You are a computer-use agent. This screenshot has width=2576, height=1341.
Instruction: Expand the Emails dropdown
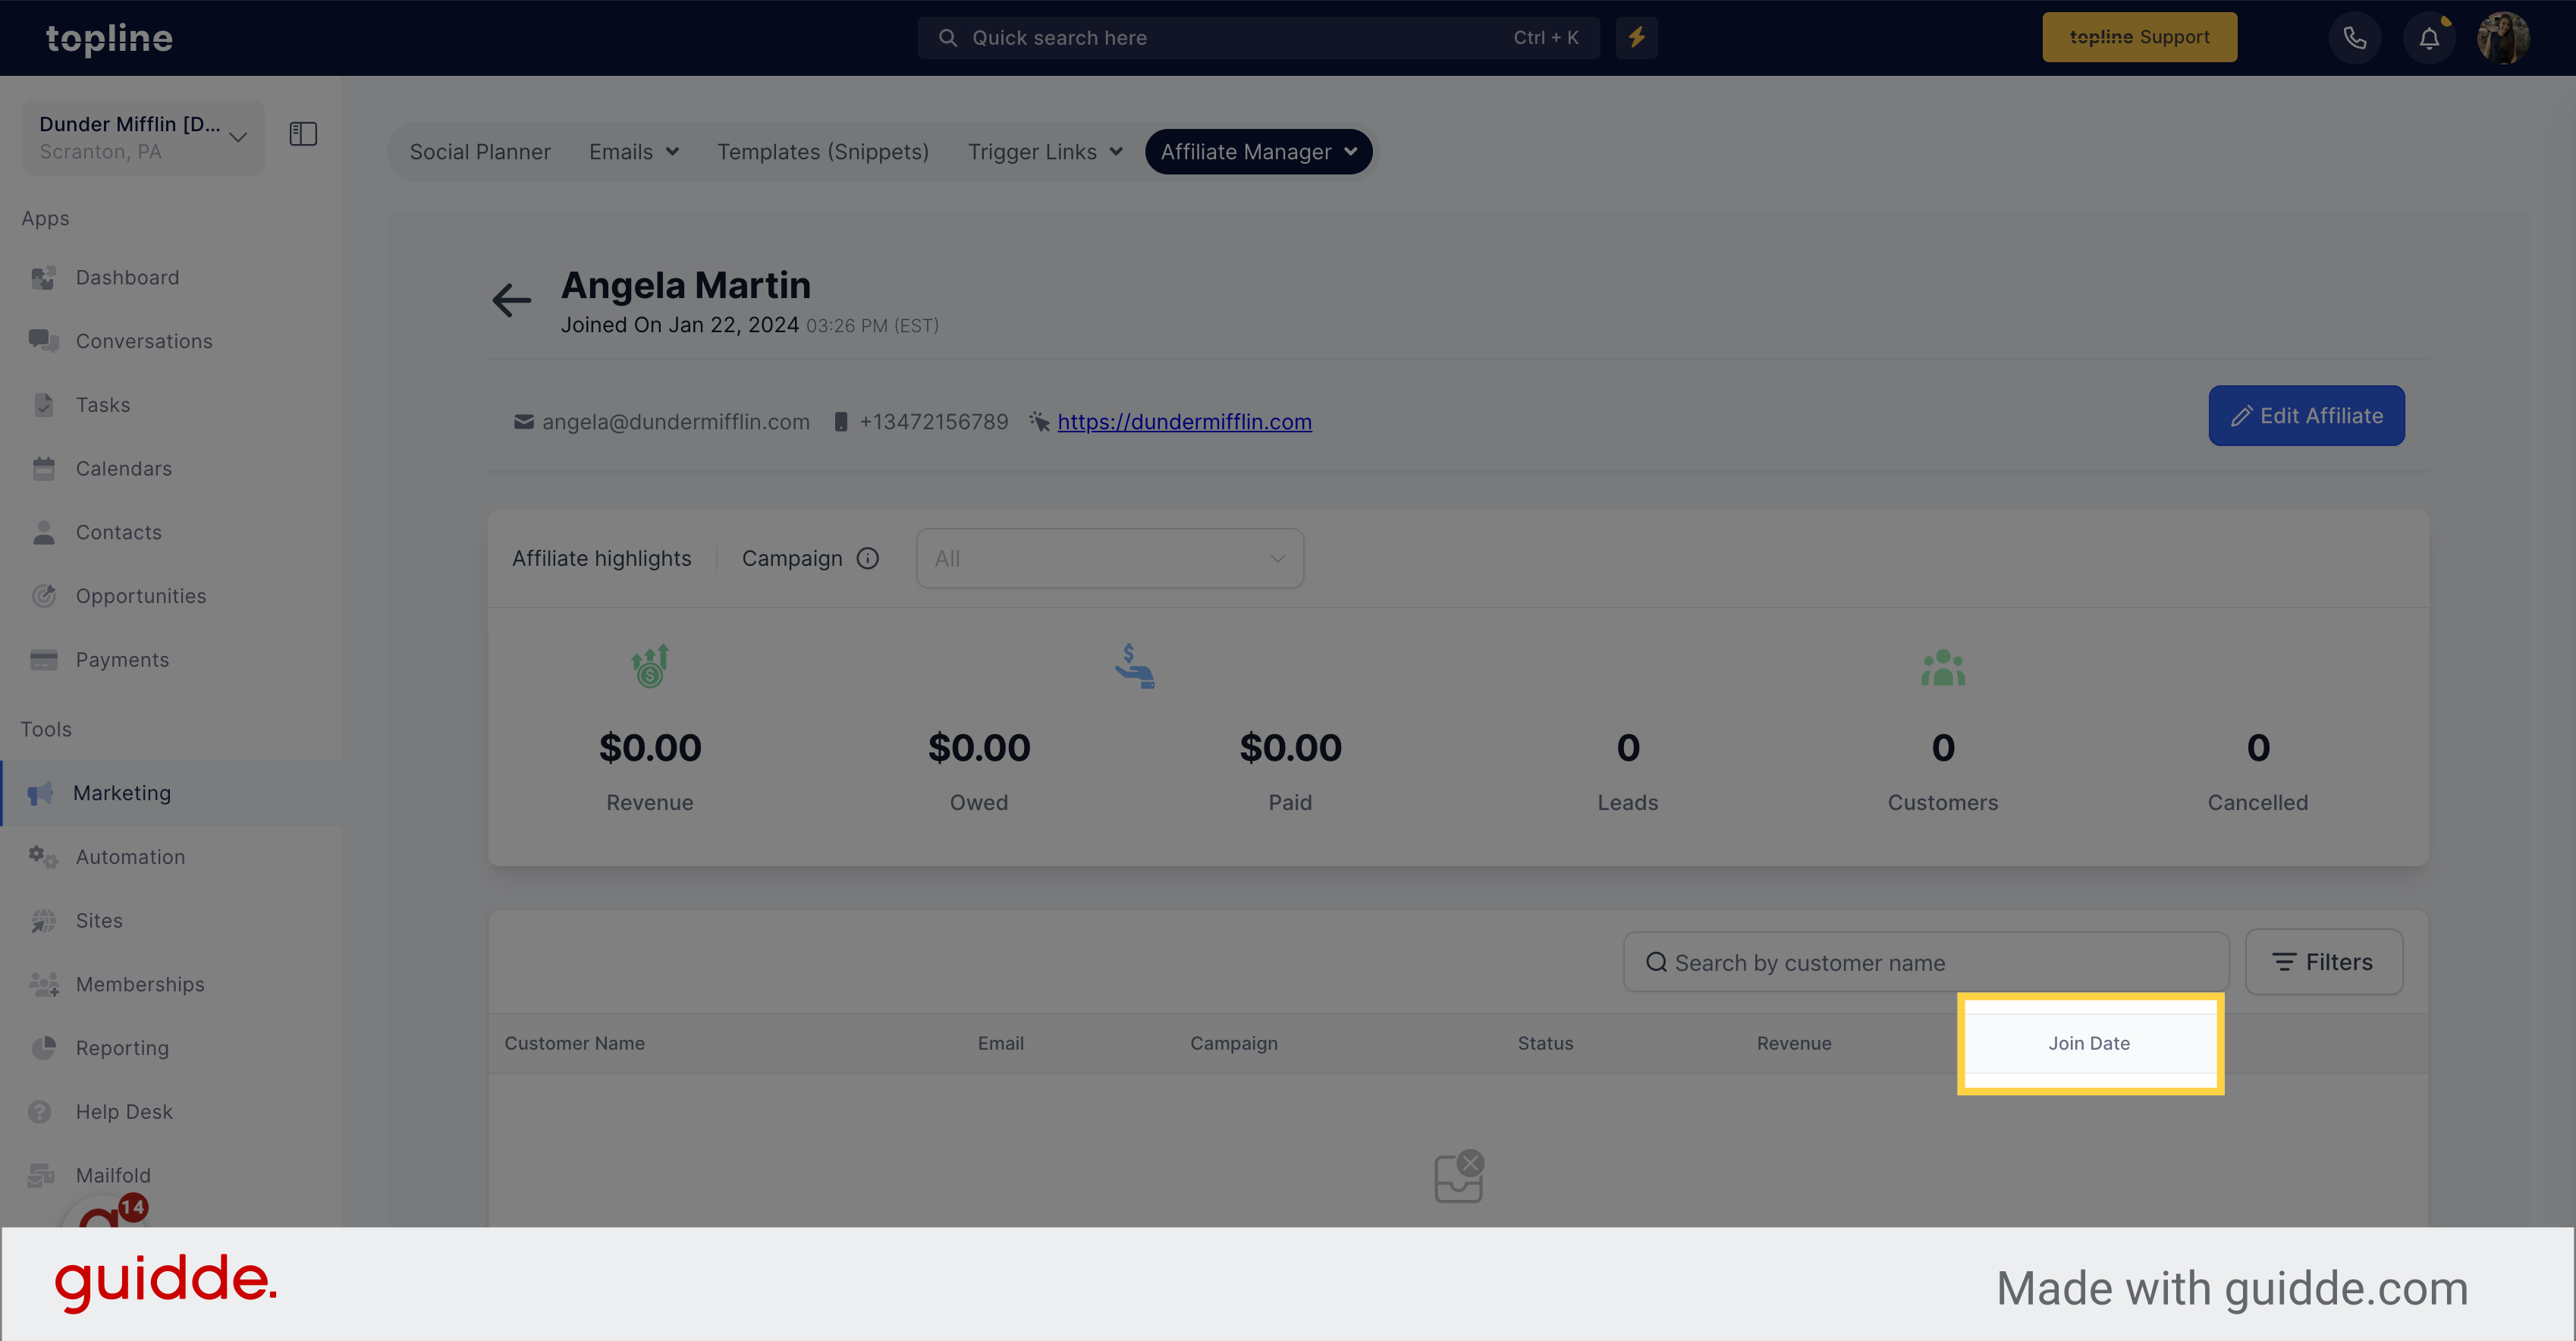pyautogui.click(x=633, y=152)
